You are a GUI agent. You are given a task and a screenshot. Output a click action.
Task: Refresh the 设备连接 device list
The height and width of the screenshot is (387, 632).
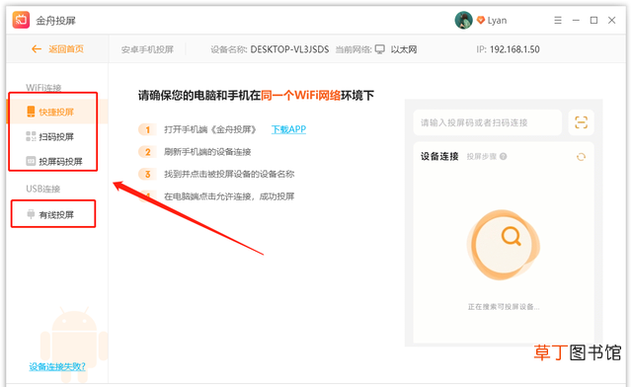(581, 157)
